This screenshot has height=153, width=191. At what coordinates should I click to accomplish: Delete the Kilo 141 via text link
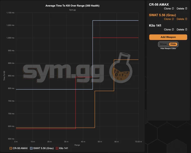(180, 30)
